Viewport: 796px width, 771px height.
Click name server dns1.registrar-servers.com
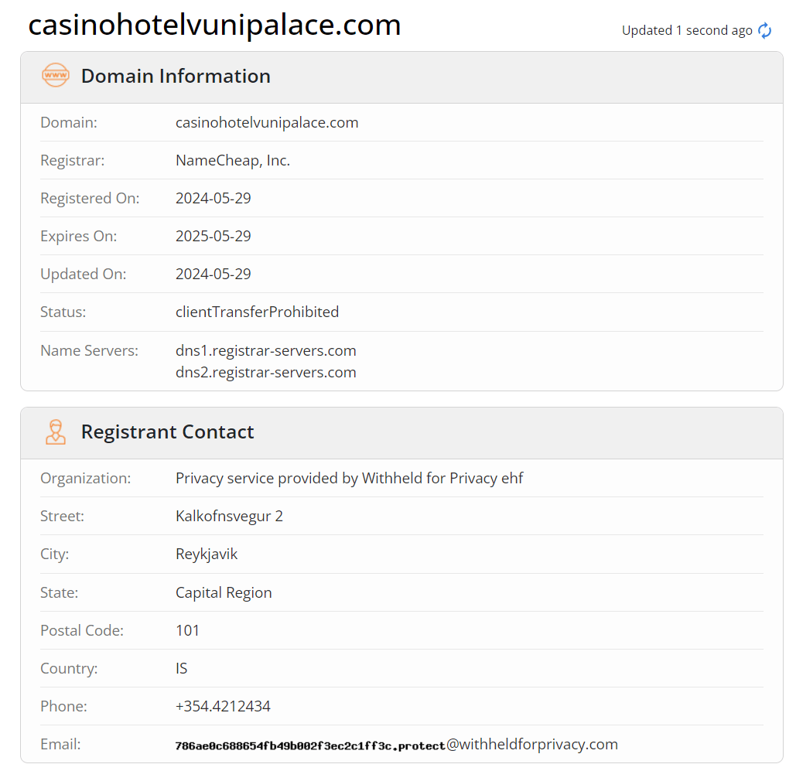tap(266, 350)
